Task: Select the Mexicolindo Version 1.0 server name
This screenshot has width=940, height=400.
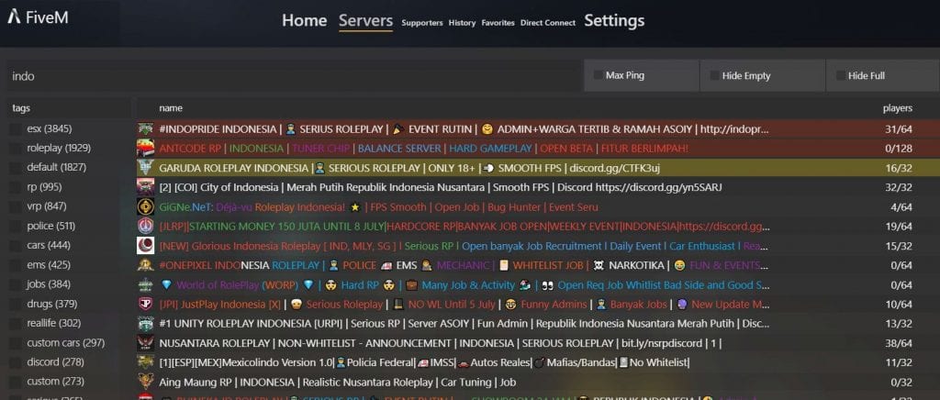Action: click(424, 363)
